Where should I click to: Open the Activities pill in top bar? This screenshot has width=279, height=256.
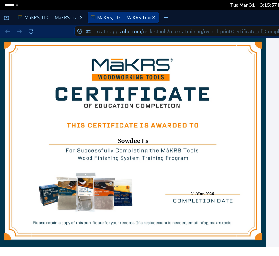tap(11, 5)
